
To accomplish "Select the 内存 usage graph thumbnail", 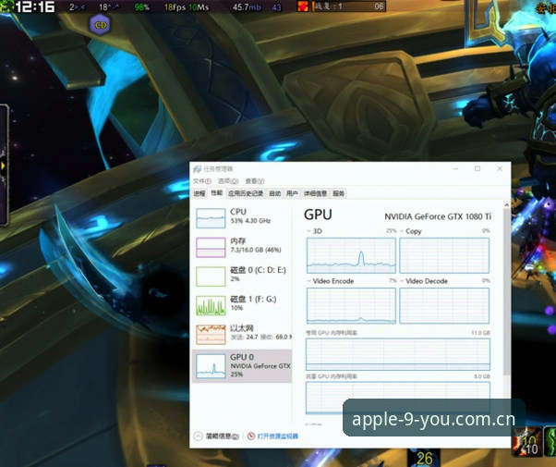I will tap(211, 247).
